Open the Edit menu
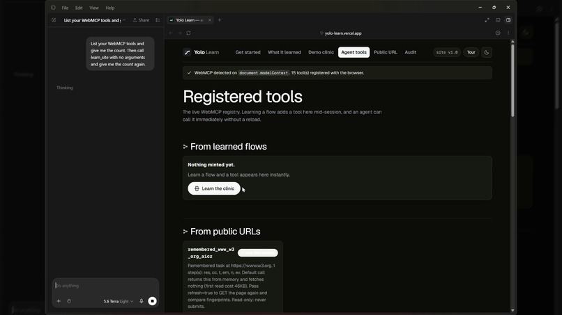562x315 pixels. pos(79,8)
